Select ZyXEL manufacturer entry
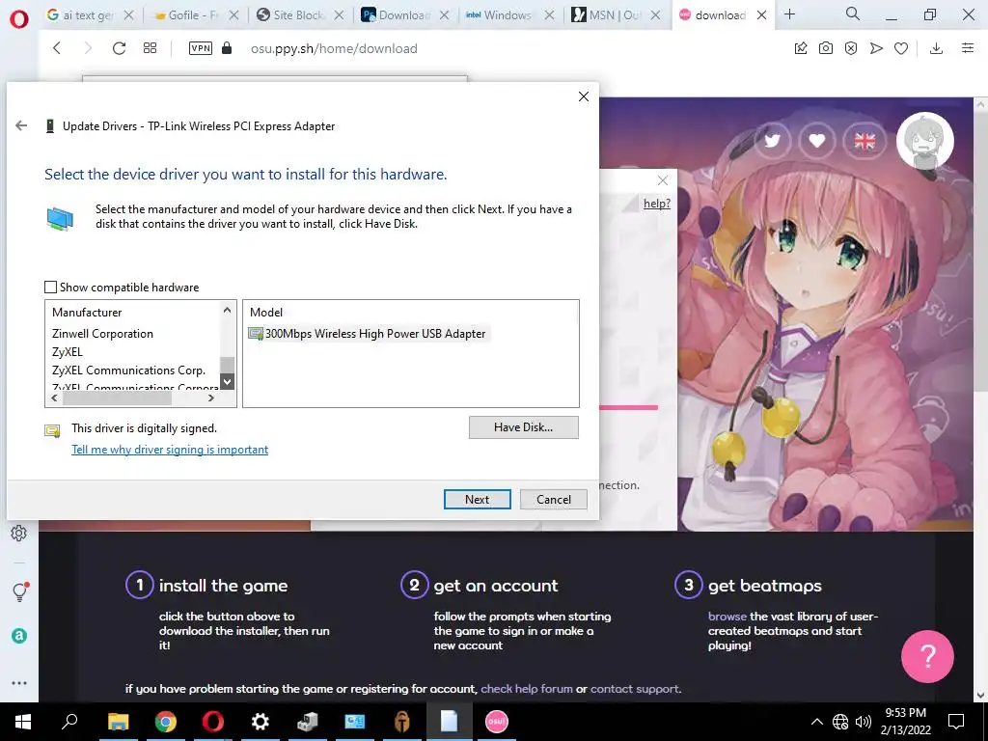988x741 pixels. pos(68,351)
